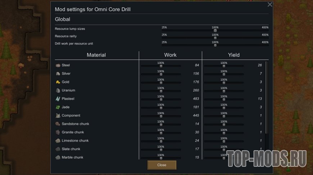Click the Uranium material icon
313x175 pixels.
(58, 90)
